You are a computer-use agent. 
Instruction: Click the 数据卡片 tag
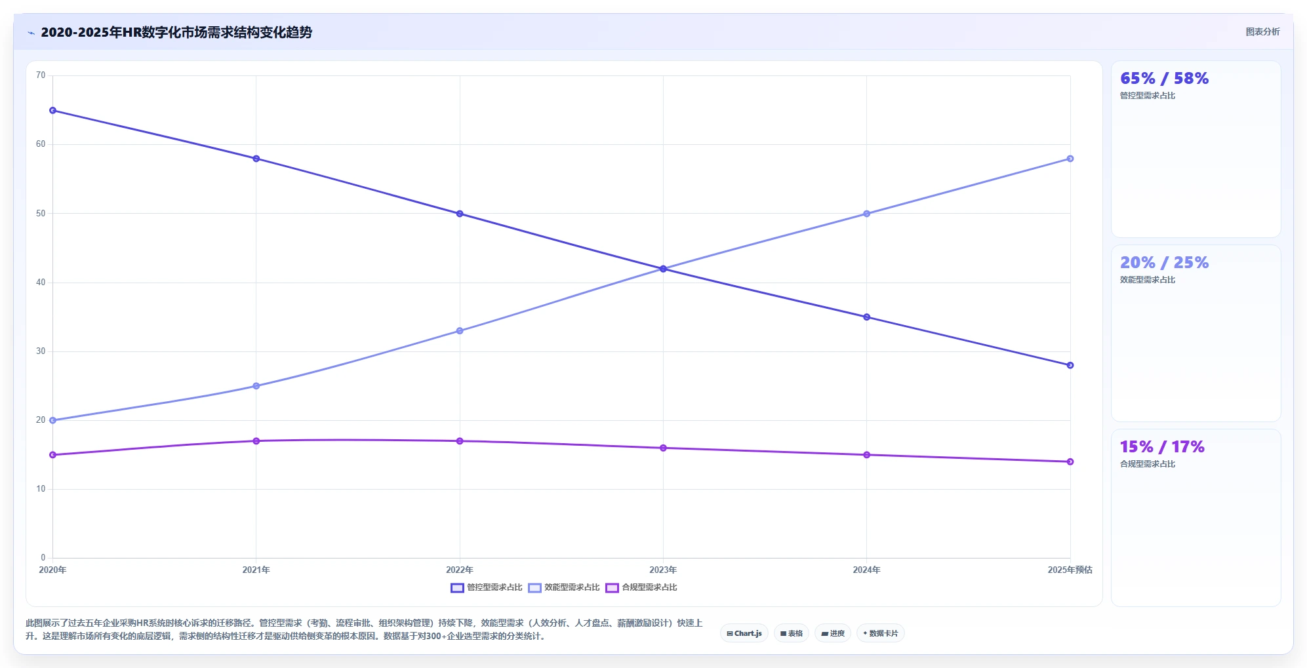pos(881,633)
